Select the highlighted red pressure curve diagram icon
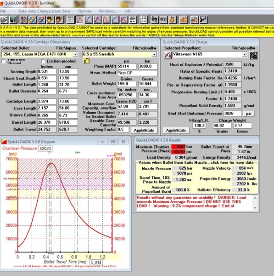The image size is (274, 276). (x=79, y=19)
